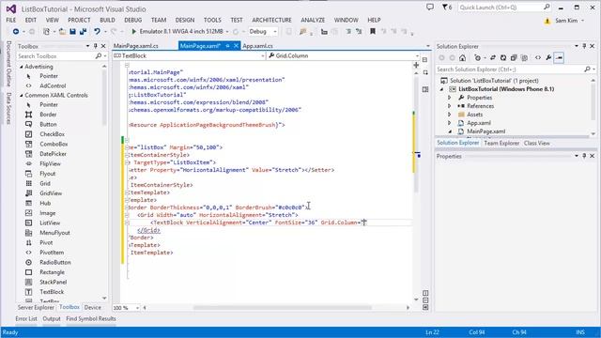This screenshot has height=338, width=601.
Task: Click the Navigate Backward toolbar icon
Action: pos(16,31)
